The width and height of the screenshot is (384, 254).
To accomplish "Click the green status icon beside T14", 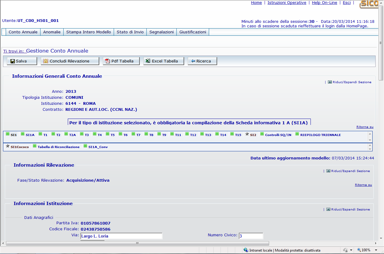I will [217, 134].
